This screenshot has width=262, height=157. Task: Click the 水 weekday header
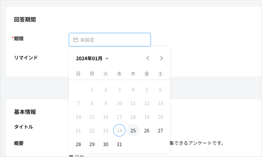tap(119, 74)
